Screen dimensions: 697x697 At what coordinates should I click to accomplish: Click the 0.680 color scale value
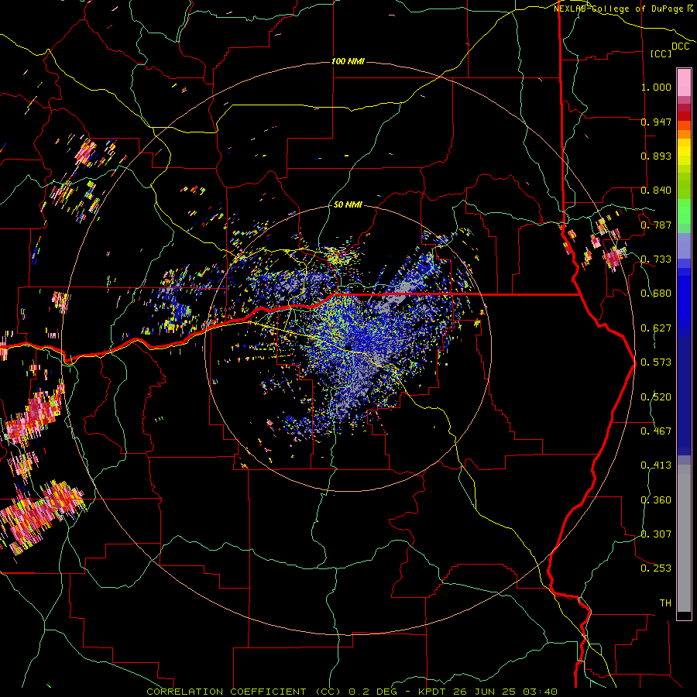point(656,294)
